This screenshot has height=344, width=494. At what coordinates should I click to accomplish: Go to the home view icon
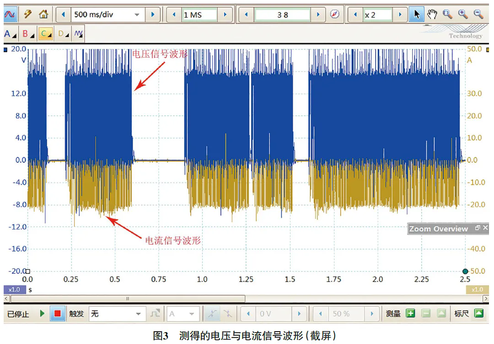coord(43,14)
